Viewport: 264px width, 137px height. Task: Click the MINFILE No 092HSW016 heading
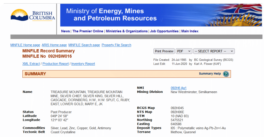[47, 56]
